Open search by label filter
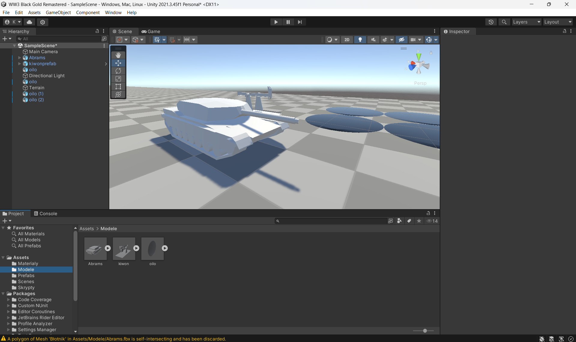This screenshot has height=342, width=576. point(409,221)
